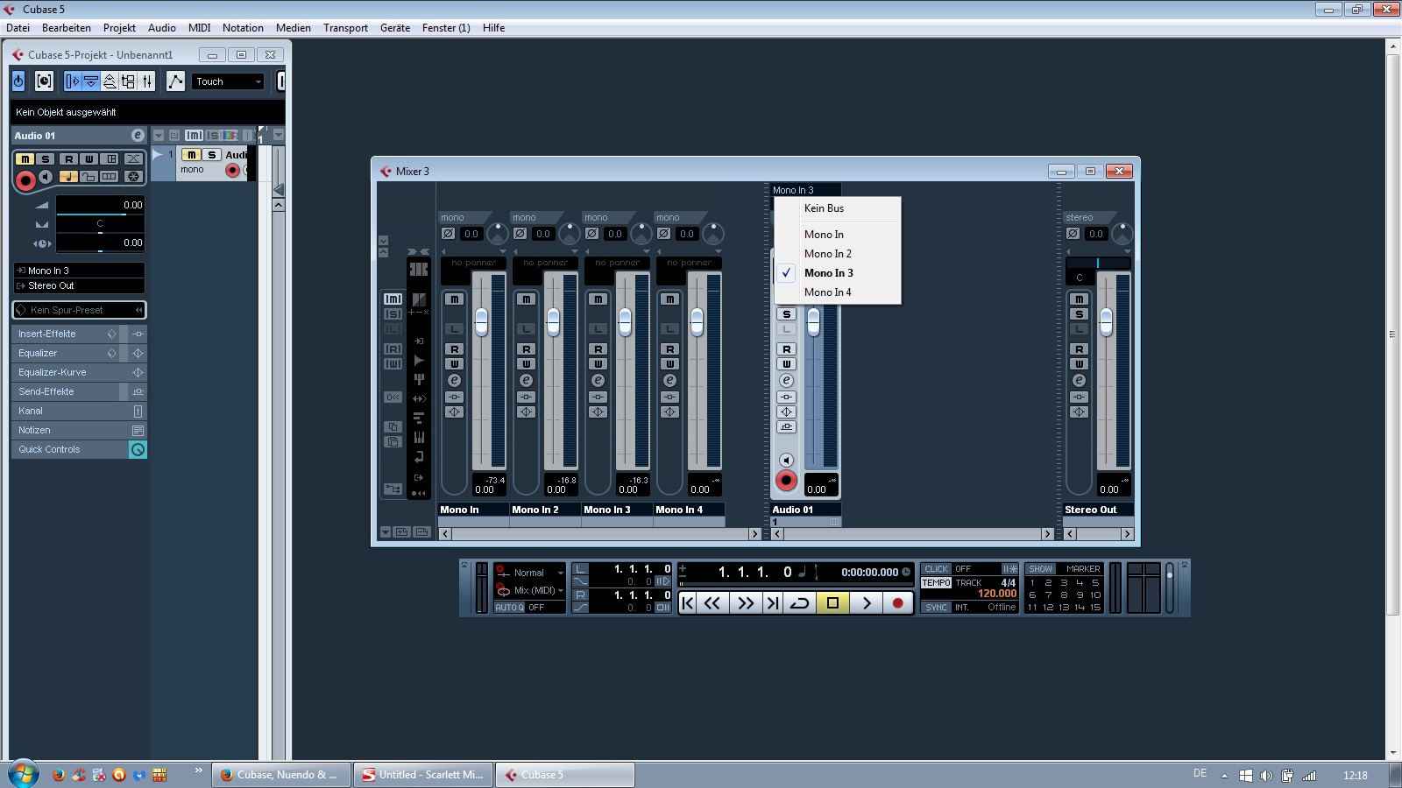Image resolution: width=1402 pixels, height=788 pixels.
Task: Click the SHOW markers button in transport
Action: click(1040, 569)
